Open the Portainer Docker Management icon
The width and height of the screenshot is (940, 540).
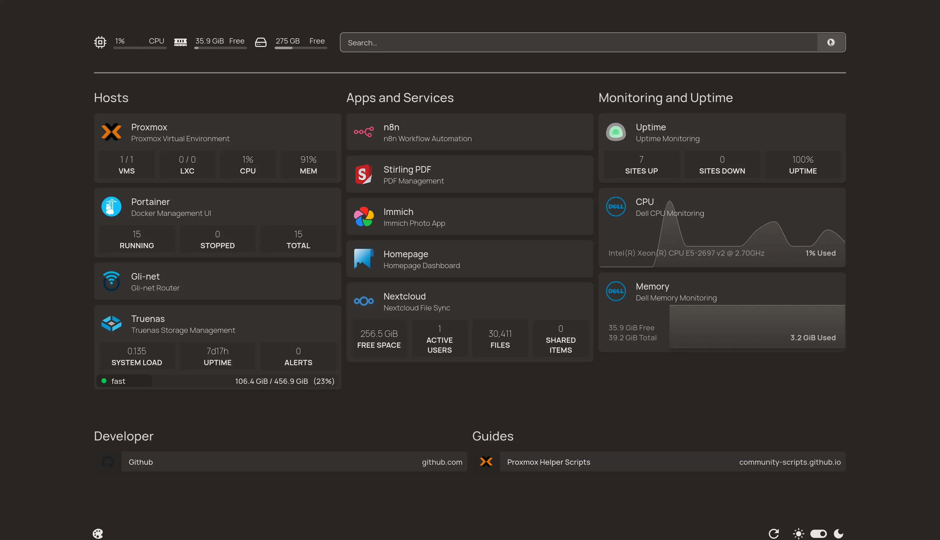tap(111, 207)
